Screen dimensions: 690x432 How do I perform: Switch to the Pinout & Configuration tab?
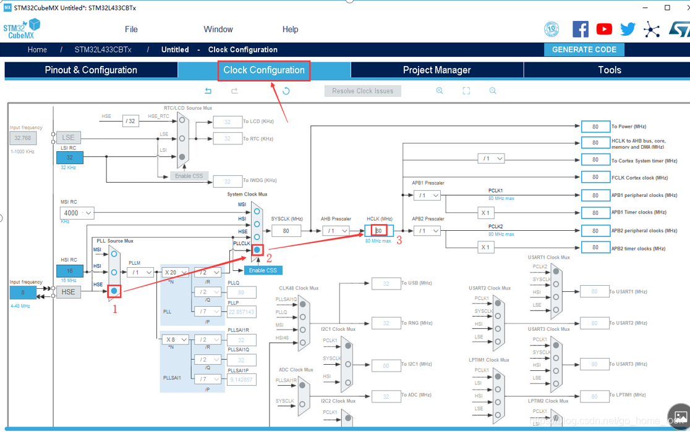click(91, 70)
